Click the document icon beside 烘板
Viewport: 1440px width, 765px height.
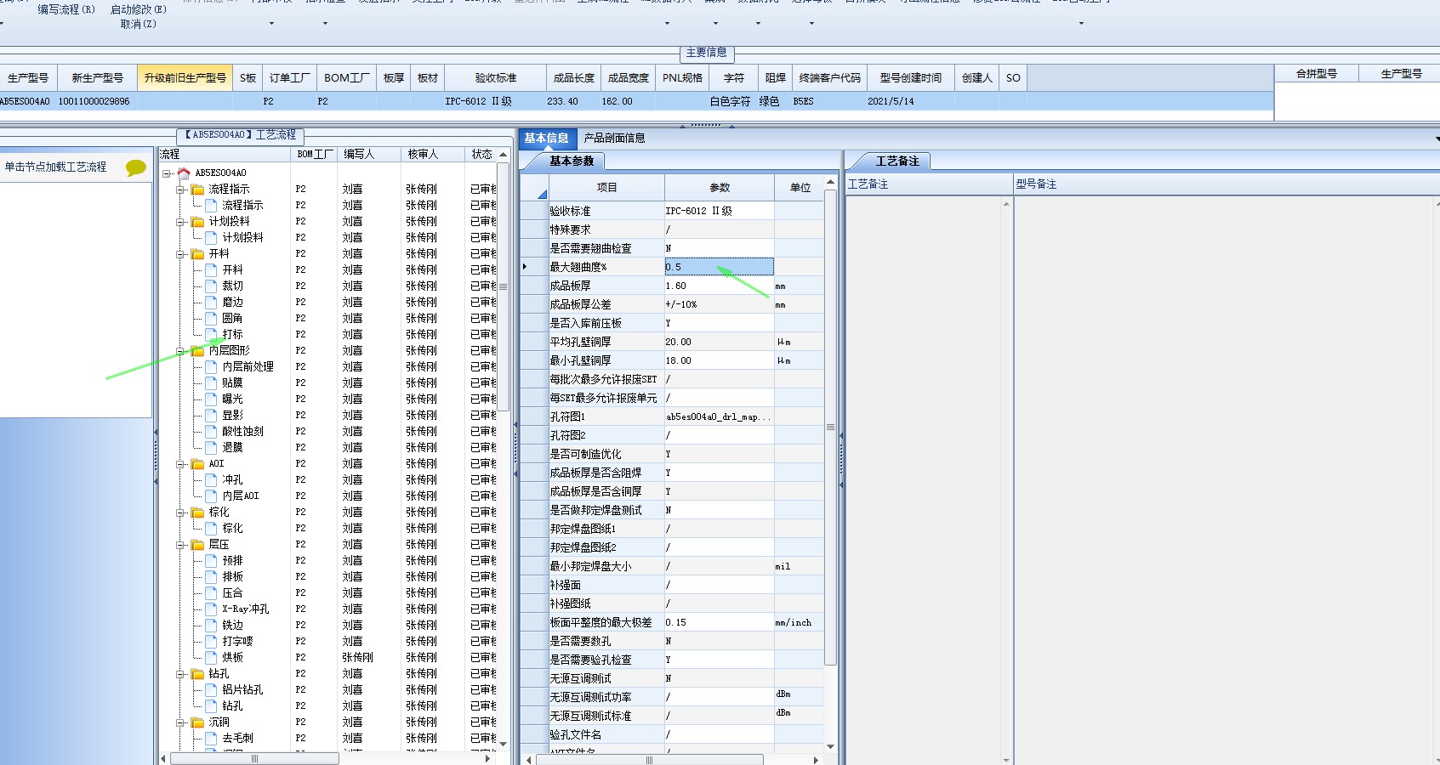point(211,657)
